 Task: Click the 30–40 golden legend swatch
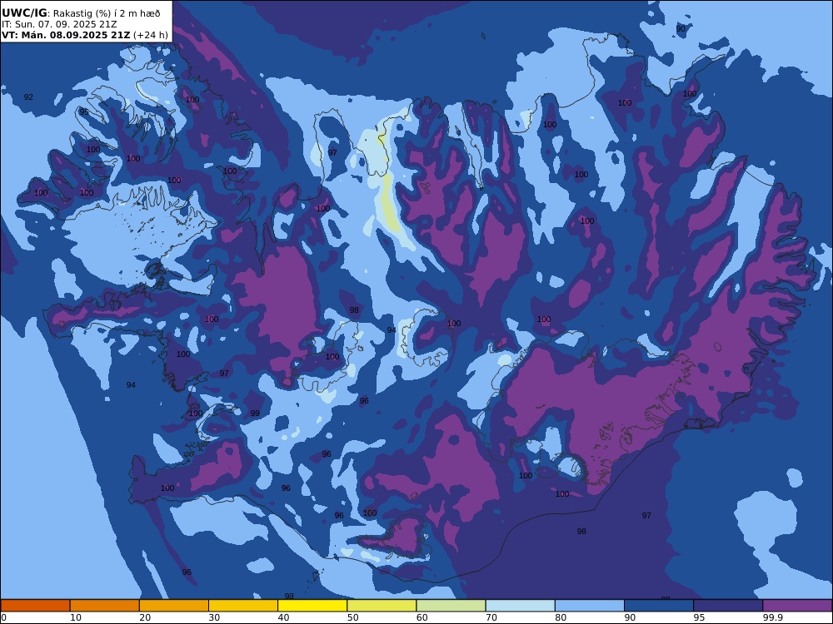tap(243, 606)
